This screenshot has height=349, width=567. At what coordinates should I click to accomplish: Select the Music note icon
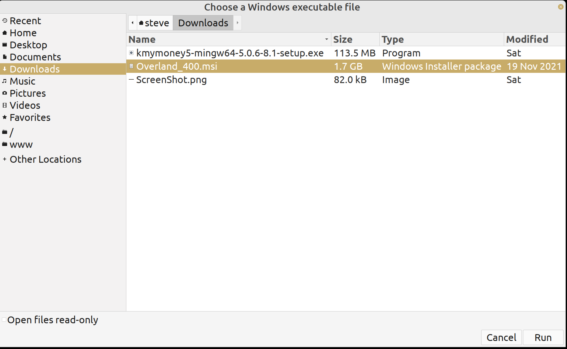point(4,81)
